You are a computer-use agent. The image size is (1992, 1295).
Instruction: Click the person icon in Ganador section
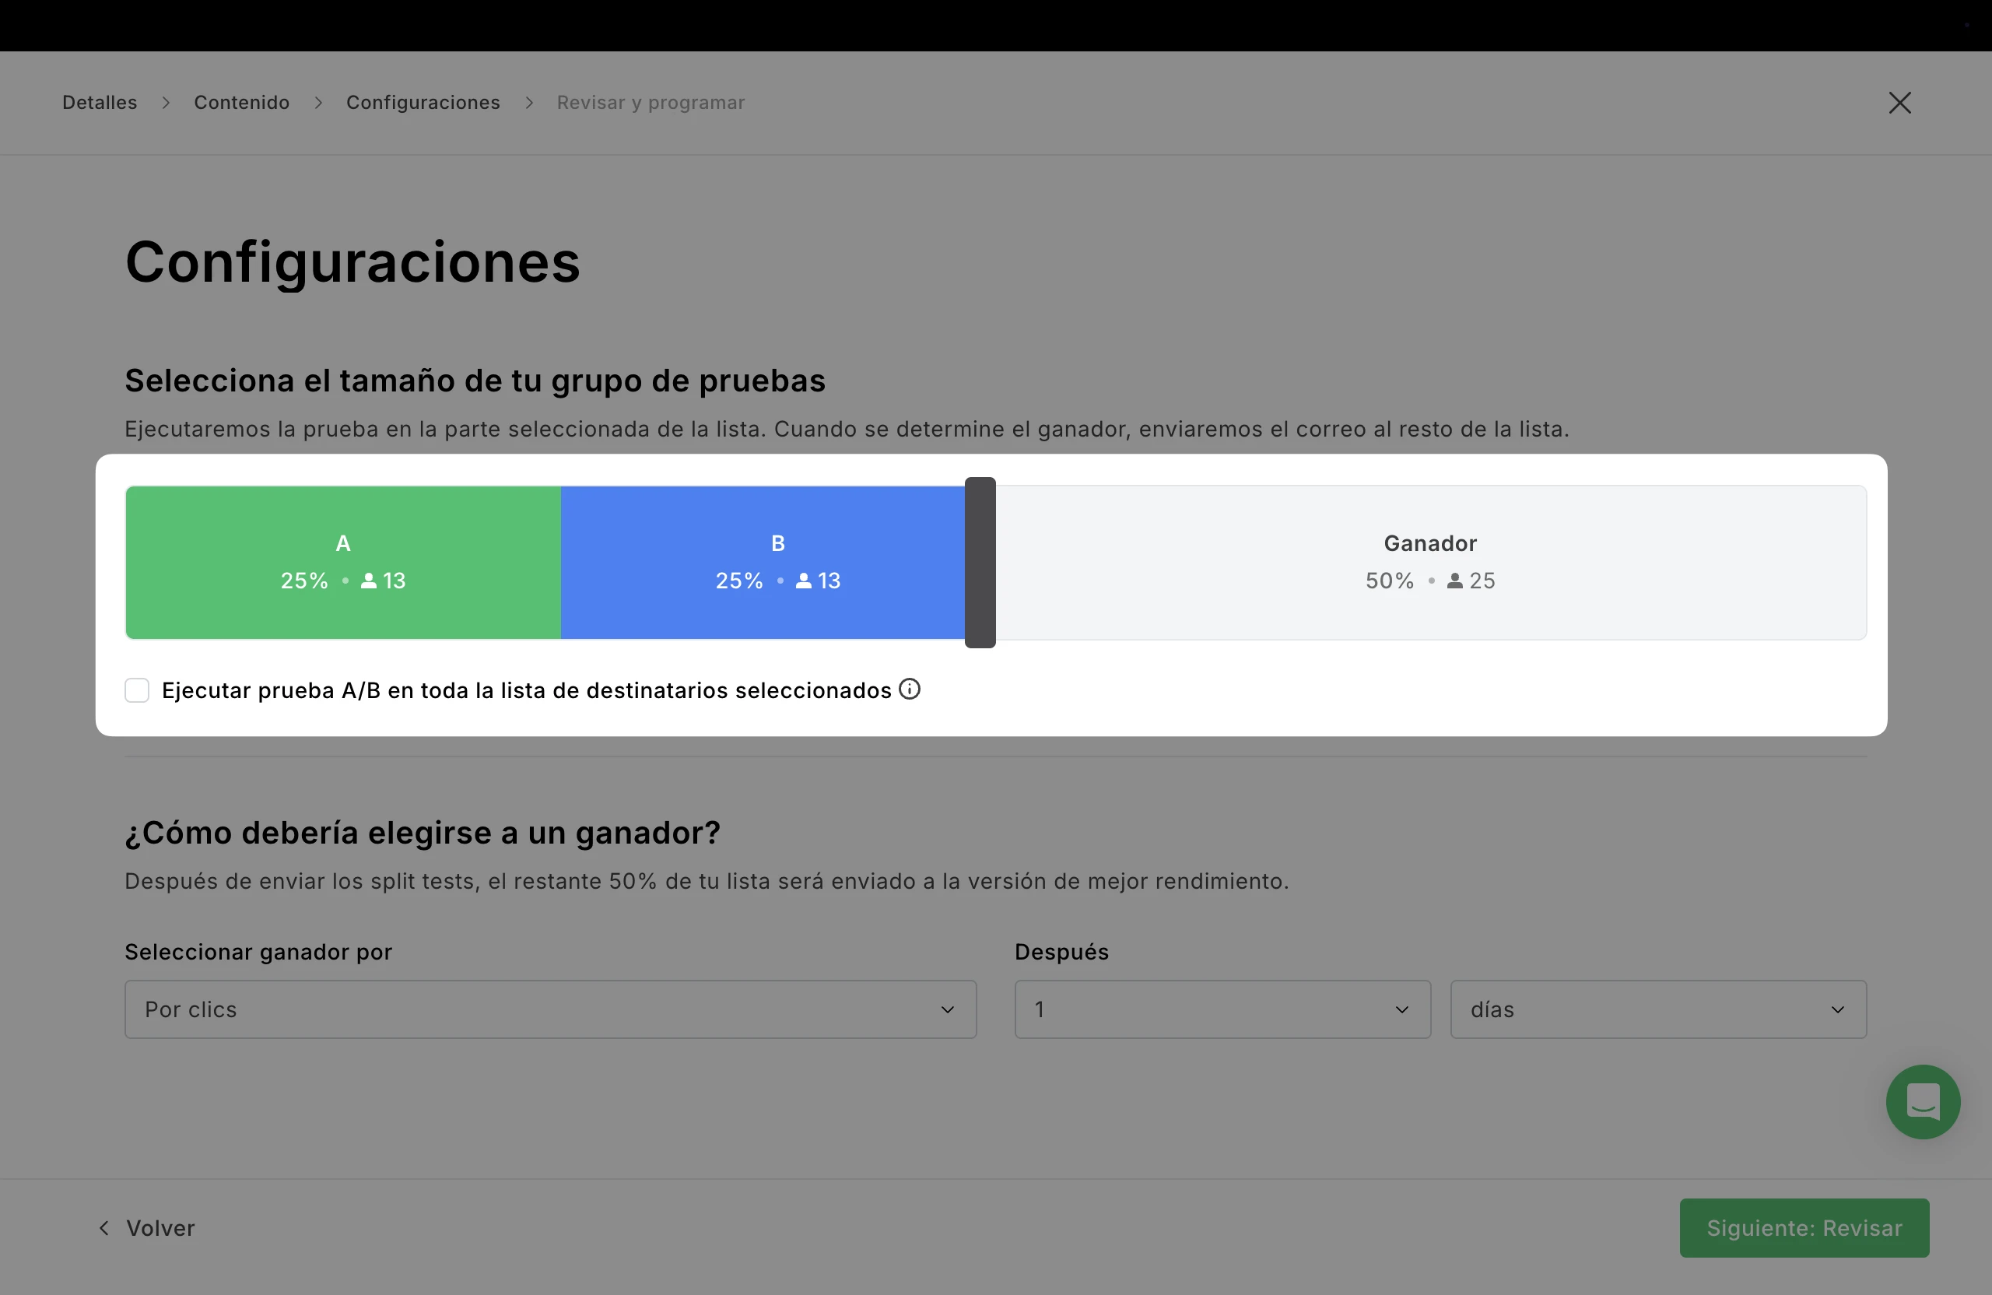click(1454, 580)
